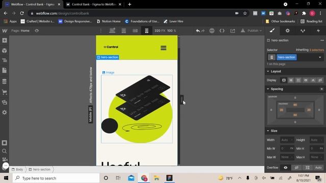Screen dimensions: 326x183
Task: Redo the last change
Action: [x=203, y=30]
